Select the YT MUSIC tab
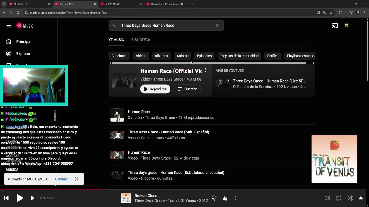 116,40
